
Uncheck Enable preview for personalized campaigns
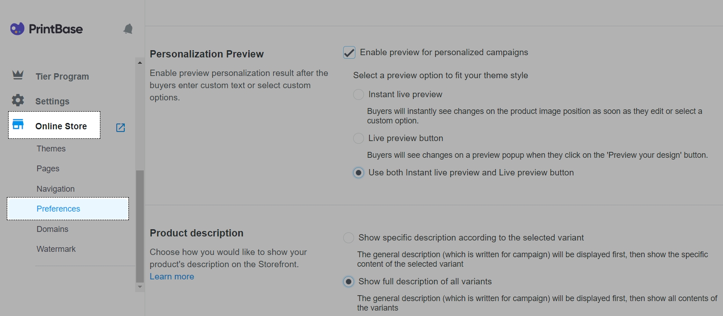pos(349,52)
